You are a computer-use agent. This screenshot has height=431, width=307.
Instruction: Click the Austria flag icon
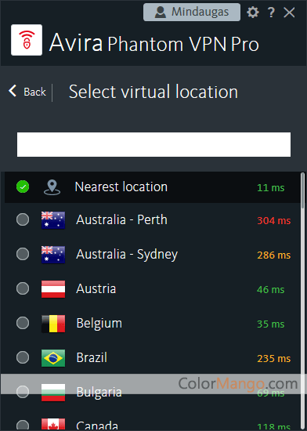click(53, 289)
